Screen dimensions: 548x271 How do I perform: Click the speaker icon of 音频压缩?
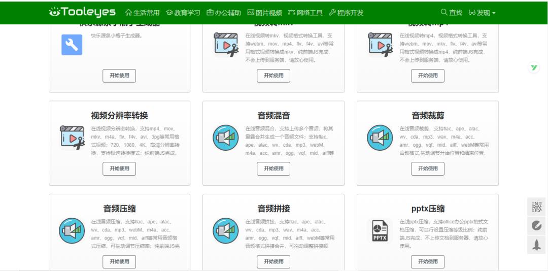72,231
